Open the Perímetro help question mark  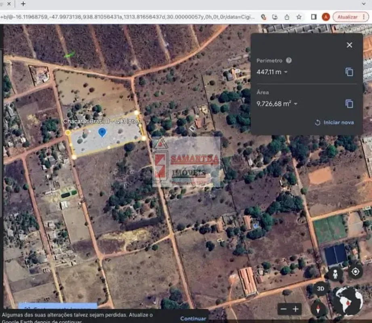click(289, 61)
